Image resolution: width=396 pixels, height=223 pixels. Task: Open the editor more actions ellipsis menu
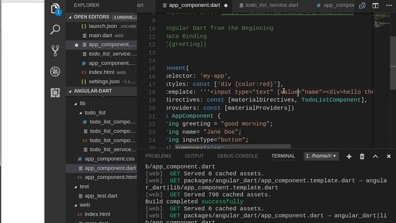click(389, 6)
